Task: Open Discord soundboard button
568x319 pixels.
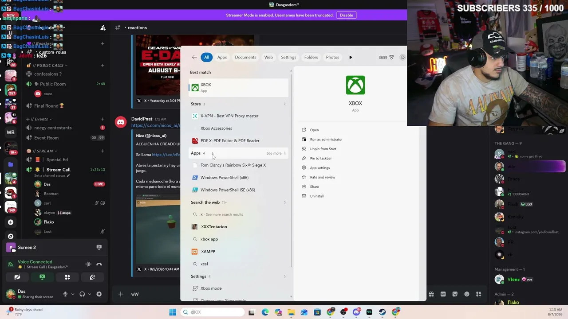Action: click(x=92, y=277)
